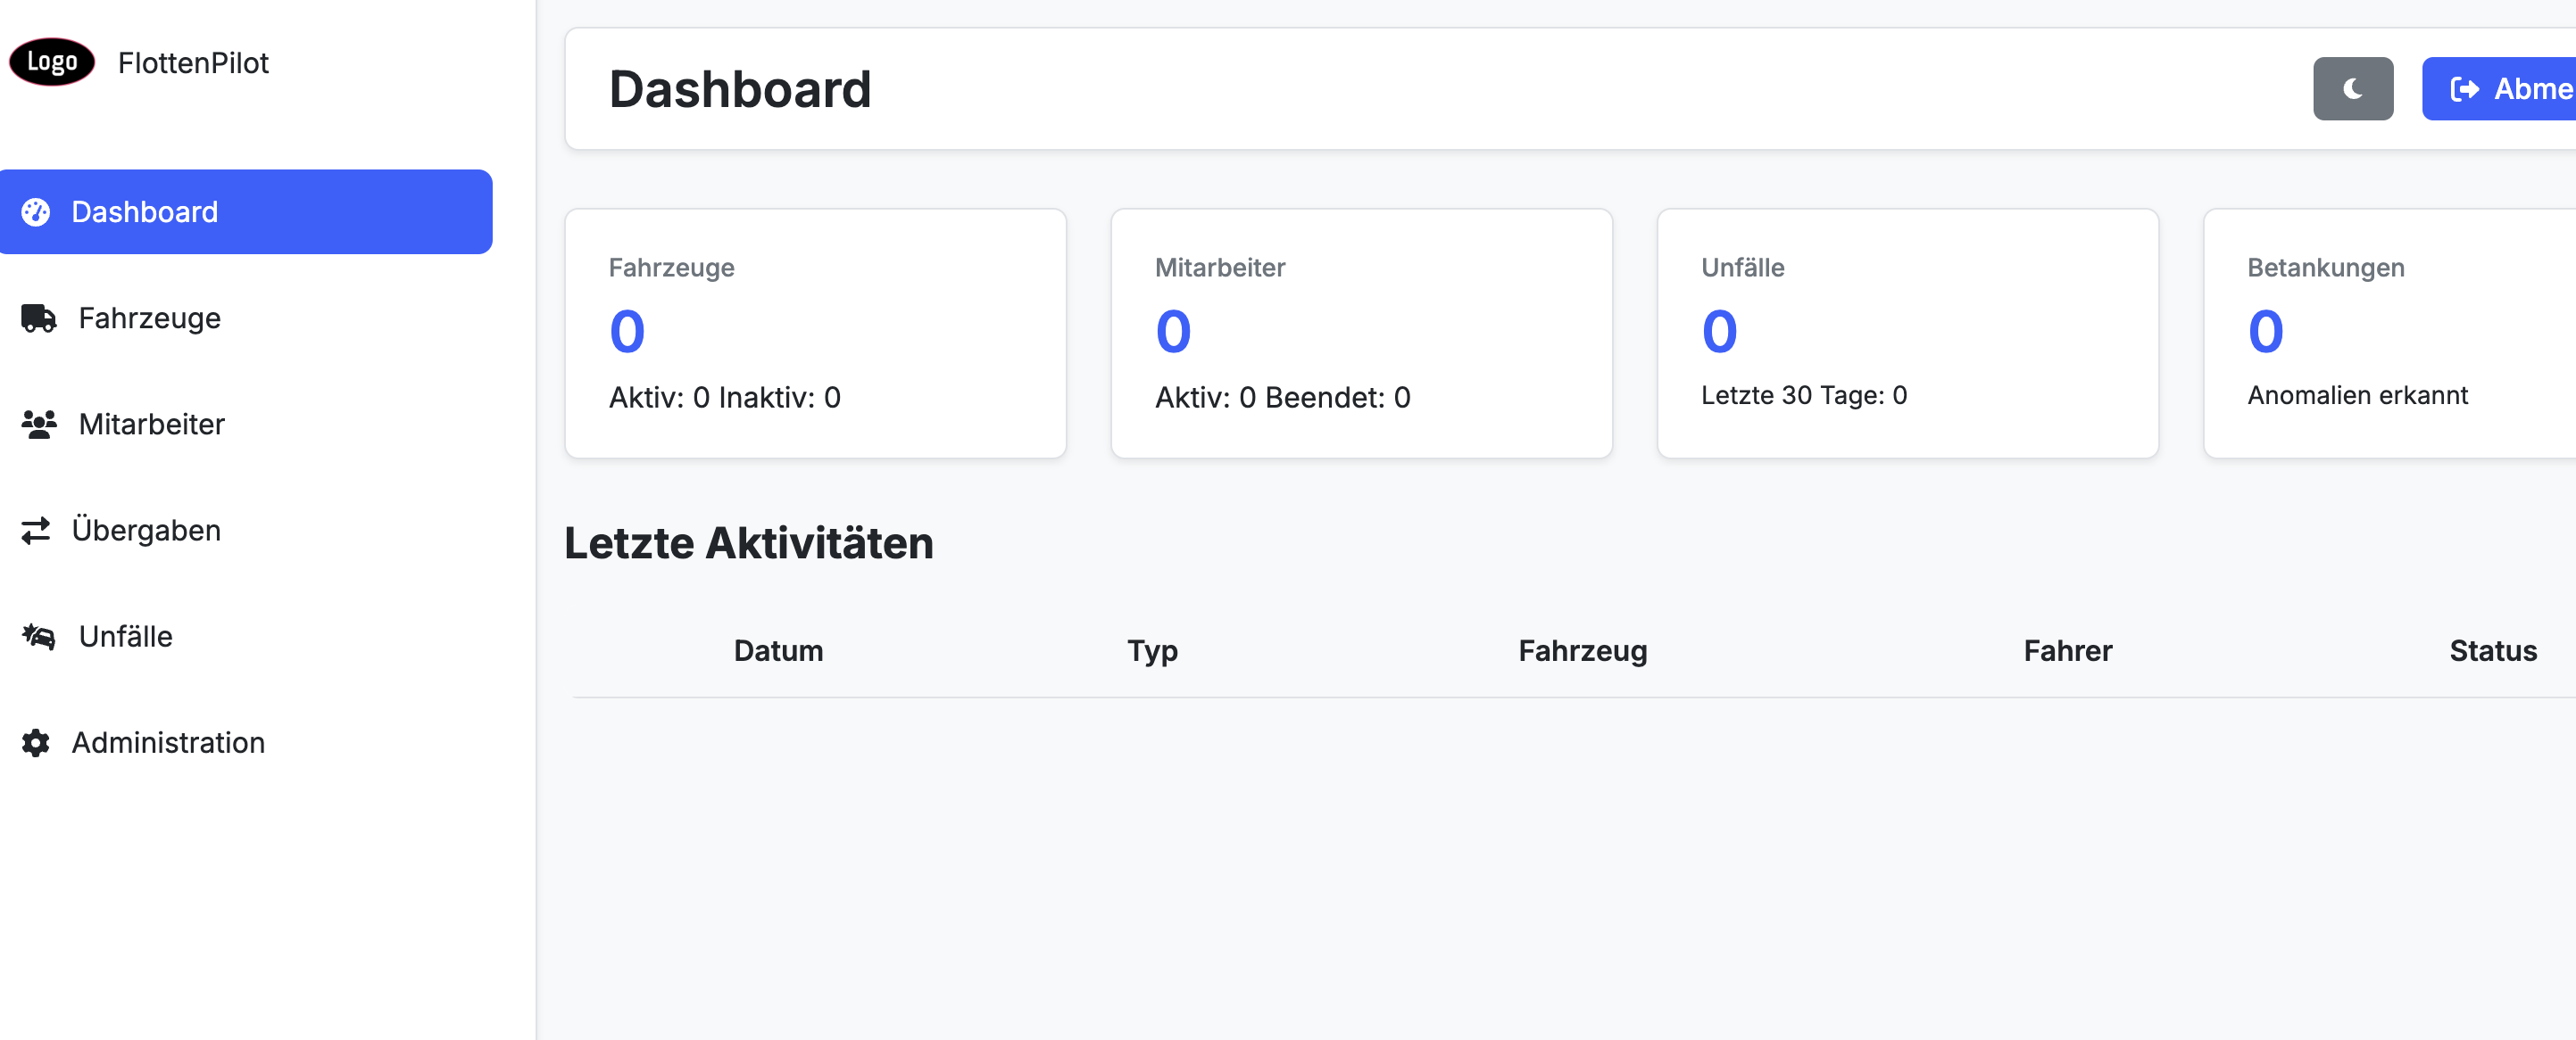The image size is (2576, 1040).
Task: Select the Dashboard palette icon in sidebar
Action: coord(37,211)
